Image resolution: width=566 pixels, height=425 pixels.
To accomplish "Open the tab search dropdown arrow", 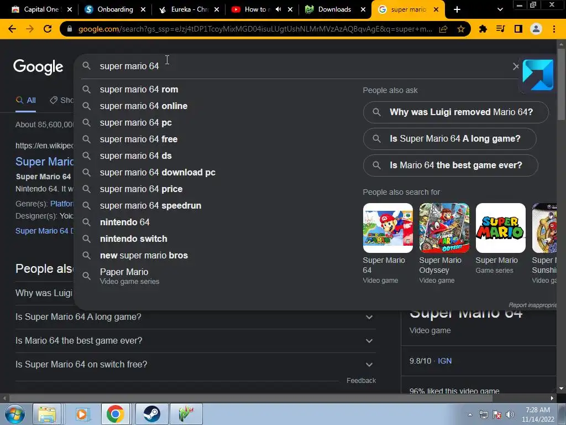I will click(x=500, y=9).
